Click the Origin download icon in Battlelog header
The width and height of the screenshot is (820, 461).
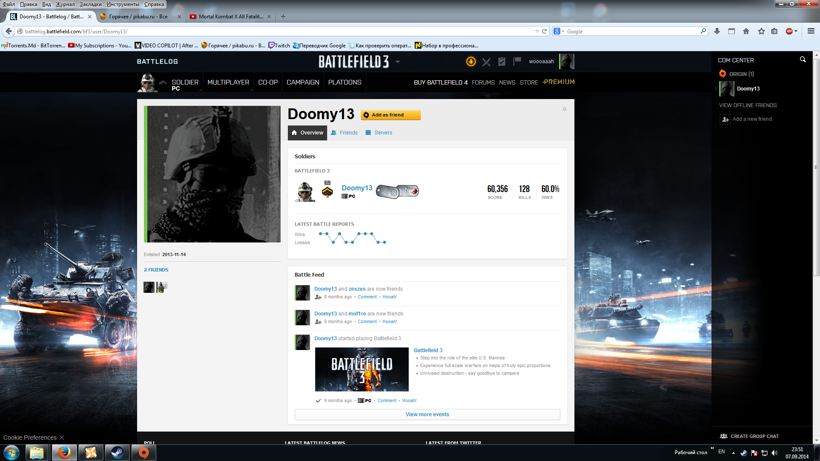[471, 61]
